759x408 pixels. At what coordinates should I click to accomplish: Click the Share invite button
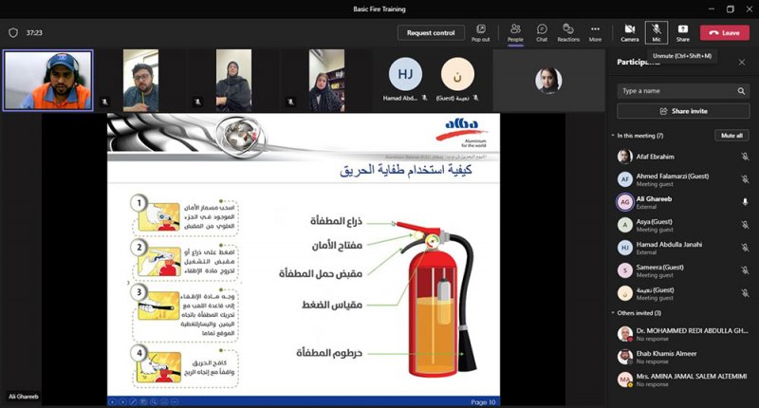point(683,111)
